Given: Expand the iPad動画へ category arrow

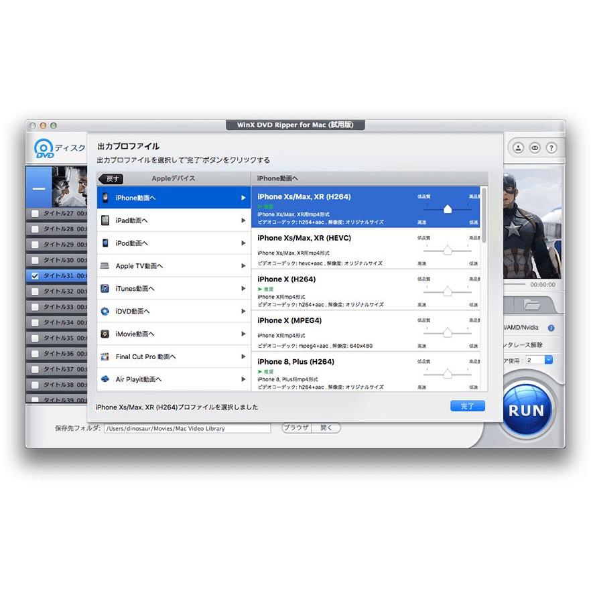Looking at the screenshot, I should coord(244,220).
